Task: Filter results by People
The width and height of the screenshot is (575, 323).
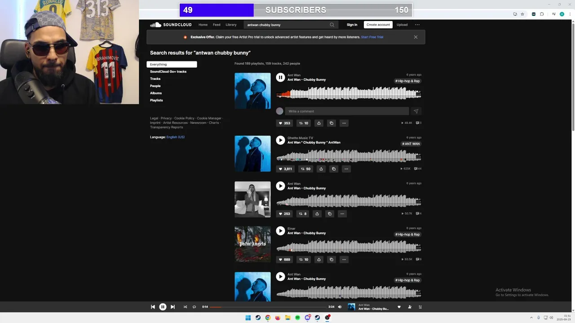Action: pos(155,86)
